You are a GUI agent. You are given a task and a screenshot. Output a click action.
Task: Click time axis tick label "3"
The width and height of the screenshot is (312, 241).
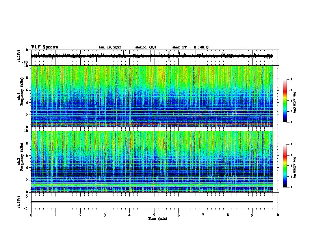(105, 215)
